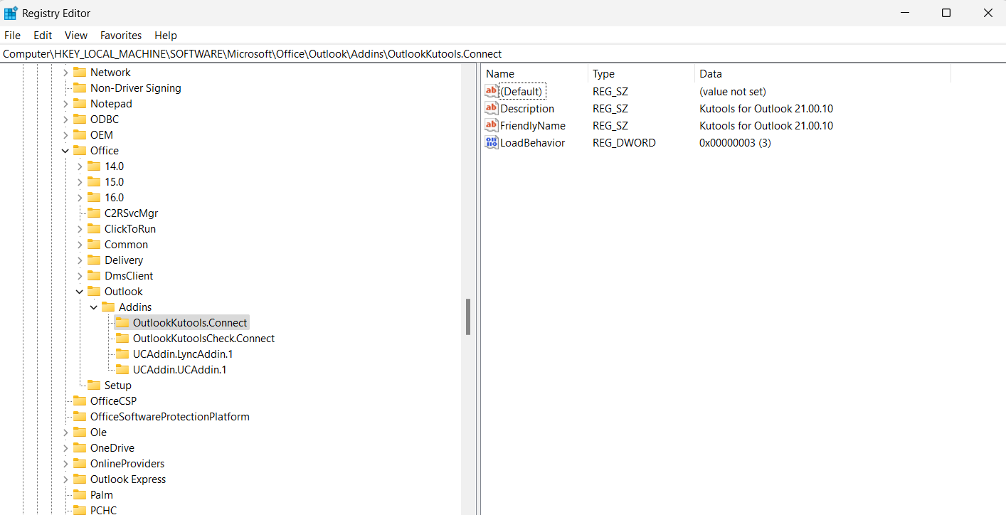Open the Help menu

(166, 35)
